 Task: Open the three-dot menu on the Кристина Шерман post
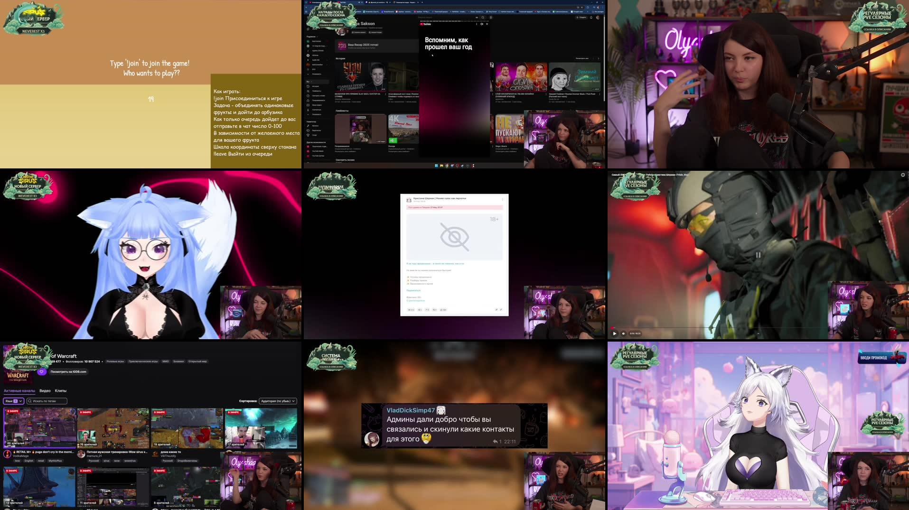503,199
